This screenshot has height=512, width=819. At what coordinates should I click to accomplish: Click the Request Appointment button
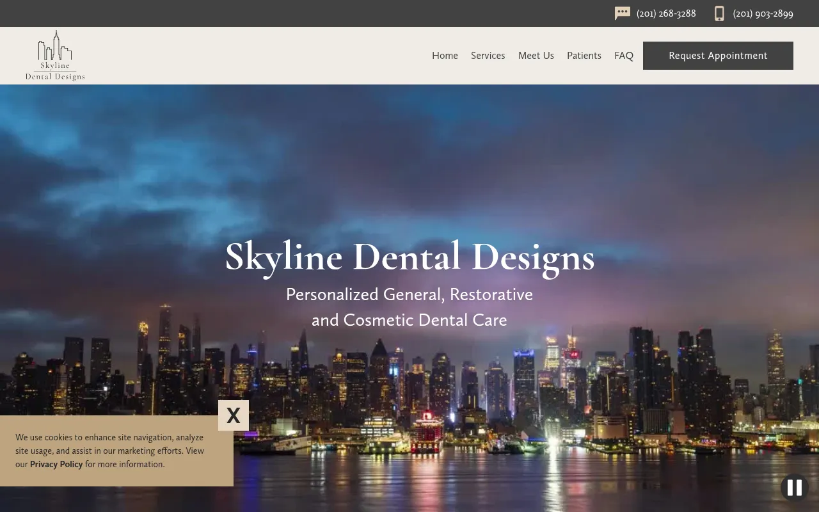click(x=718, y=56)
